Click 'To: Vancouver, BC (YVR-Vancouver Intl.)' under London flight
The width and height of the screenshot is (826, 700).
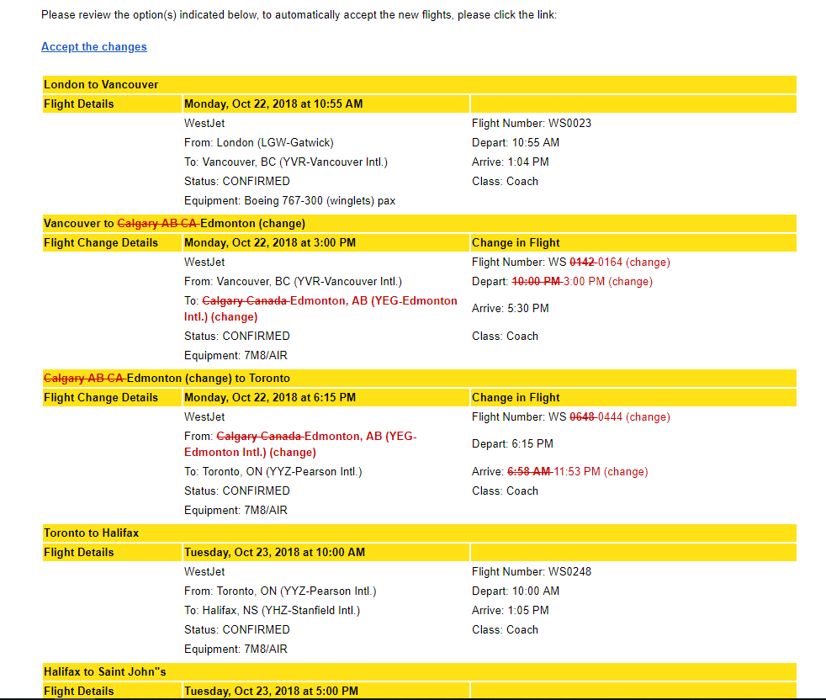coord(286,162)
